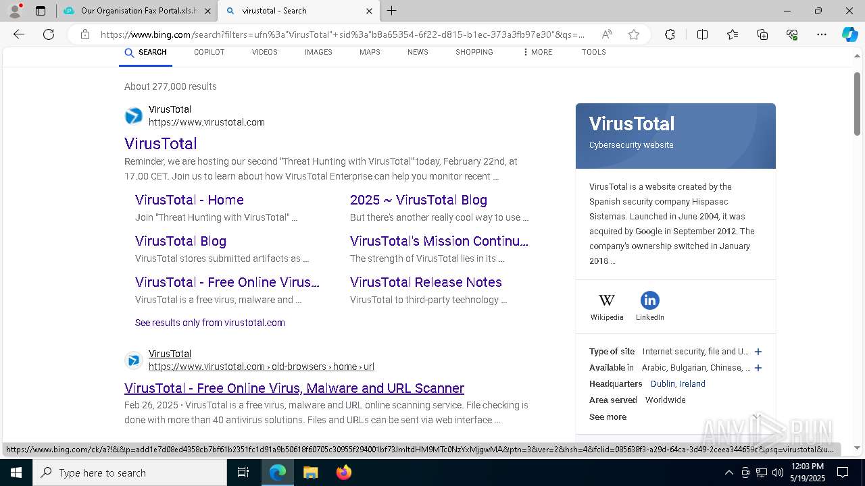This screenshot has height=486, width=865.
Task: Open Task View on the taskbar
Action: (243, 473)
